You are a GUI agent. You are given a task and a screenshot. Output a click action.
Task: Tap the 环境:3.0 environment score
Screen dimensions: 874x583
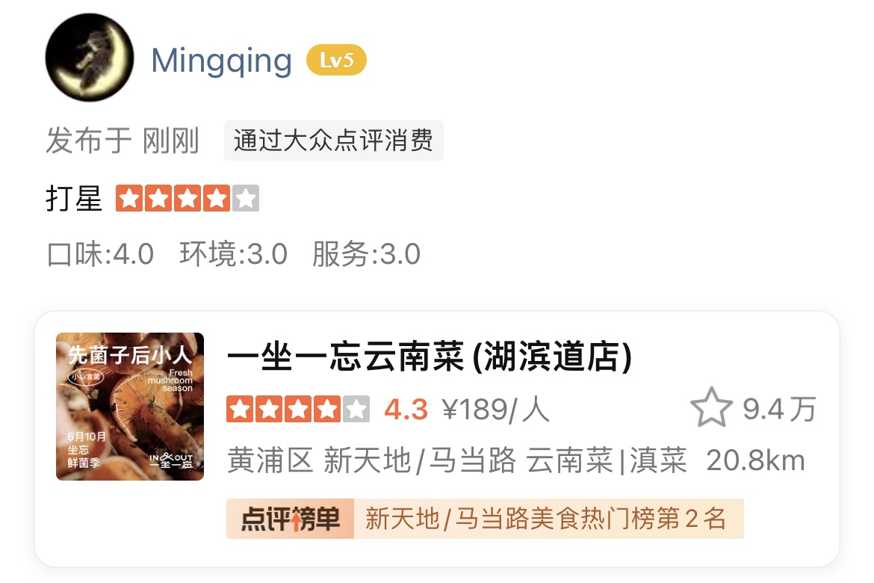click(x=233, y=254)
